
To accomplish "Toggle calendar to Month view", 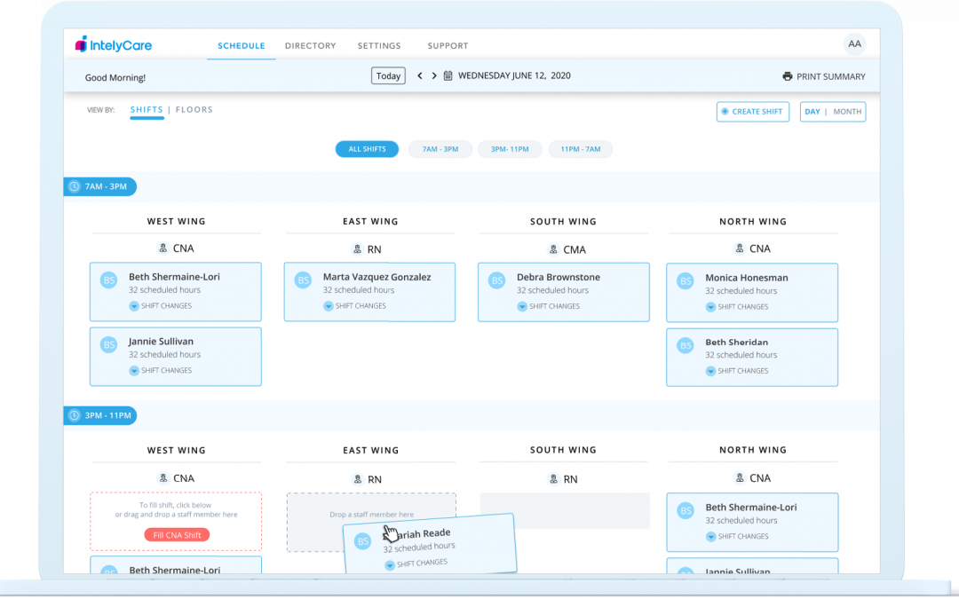I will [847, 112].
